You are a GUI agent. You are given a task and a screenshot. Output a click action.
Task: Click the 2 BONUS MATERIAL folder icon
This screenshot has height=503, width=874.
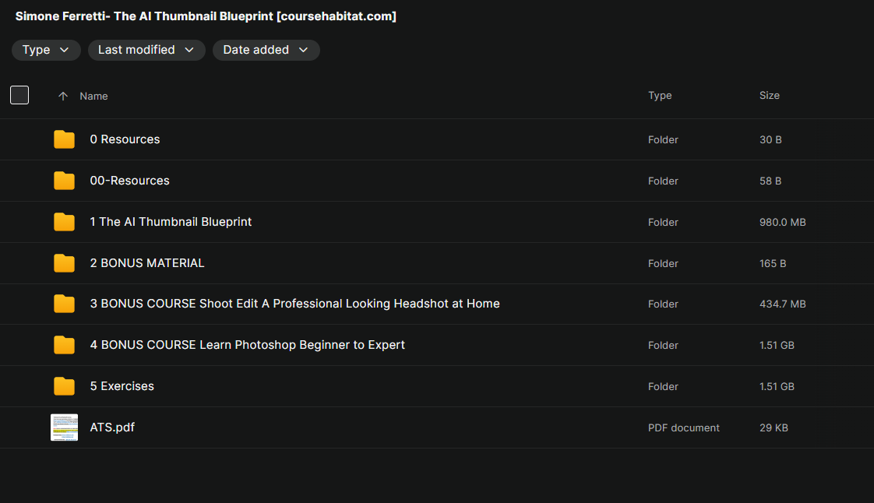[x=64, y=263]
